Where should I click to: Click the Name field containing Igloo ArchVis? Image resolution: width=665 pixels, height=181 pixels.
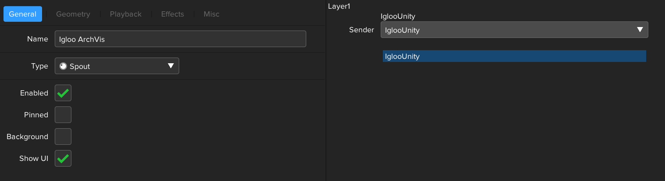[x=180, y=39]
